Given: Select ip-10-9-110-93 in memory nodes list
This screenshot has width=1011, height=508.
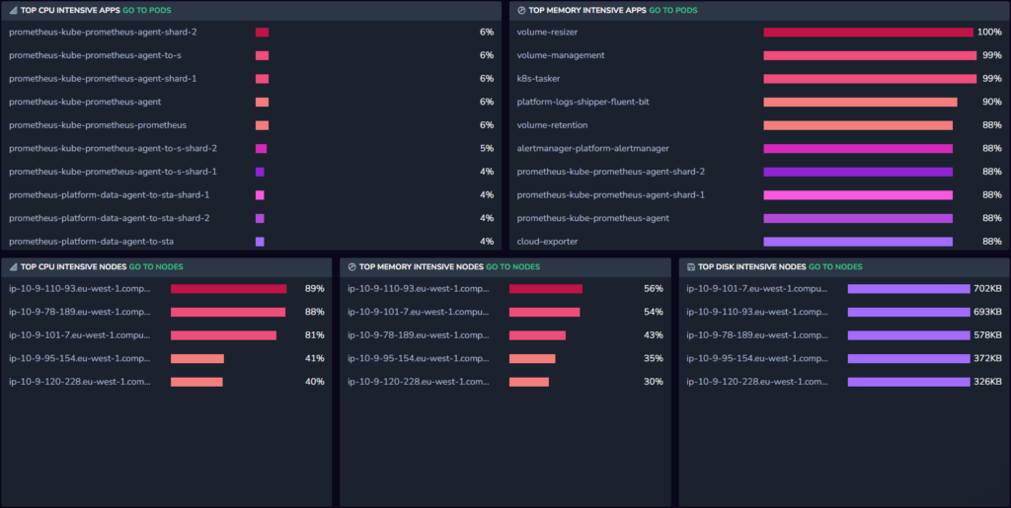Looking at the screenshot, I should (419, 288).
